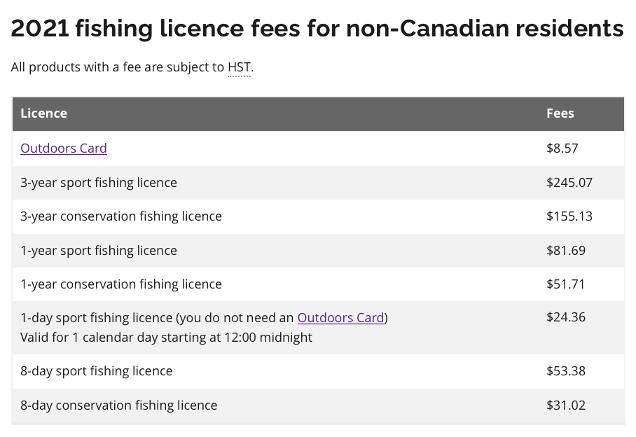Click the 3-year sport fishing licence text
This screenshot has height=437, width=636.
click(x=99, y=183)
